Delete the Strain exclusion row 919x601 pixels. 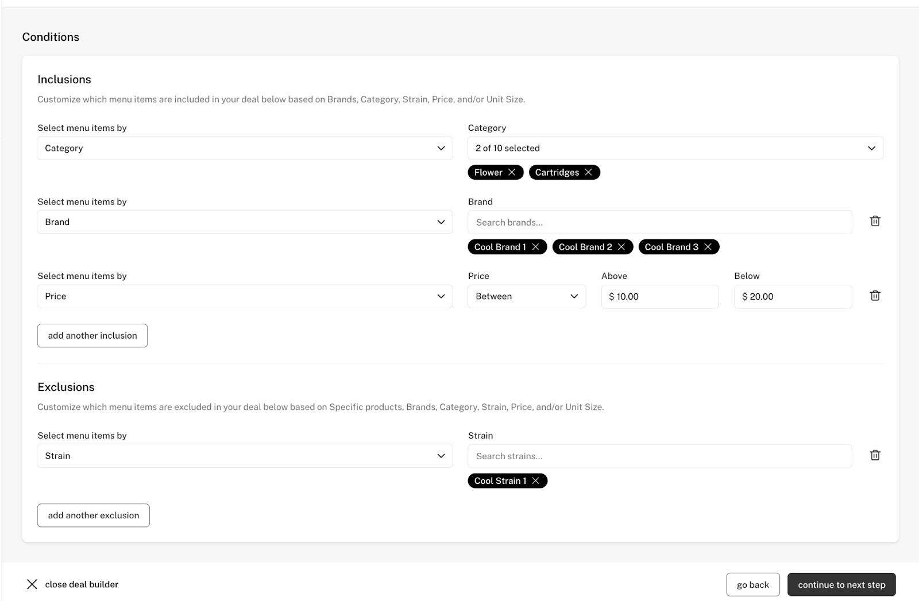click(x=875, y=455)
